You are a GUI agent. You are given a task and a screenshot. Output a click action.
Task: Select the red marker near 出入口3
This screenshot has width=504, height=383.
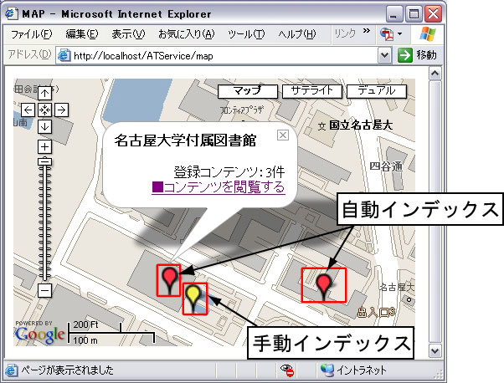point(324,285)
